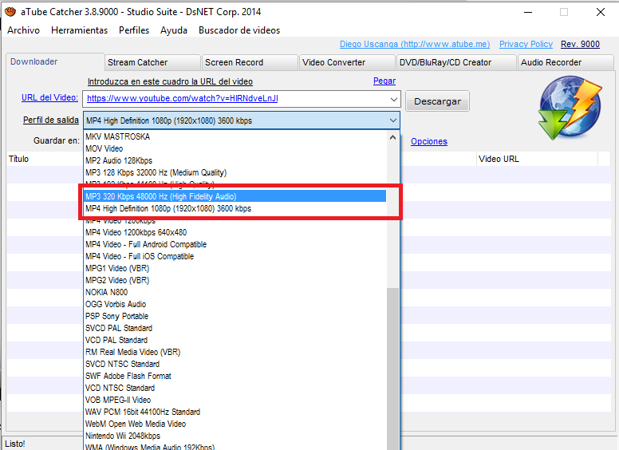Viewport: 619px width, 450px height.
Task: Click the aTube Catcher title bar icon
Action: [10, 11]
